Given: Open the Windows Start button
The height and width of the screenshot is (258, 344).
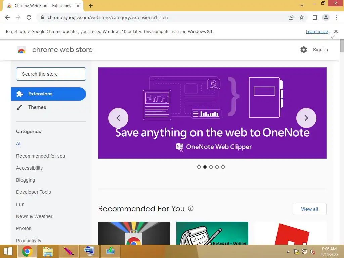Looking at the screenshot, I should click(8, 251).
